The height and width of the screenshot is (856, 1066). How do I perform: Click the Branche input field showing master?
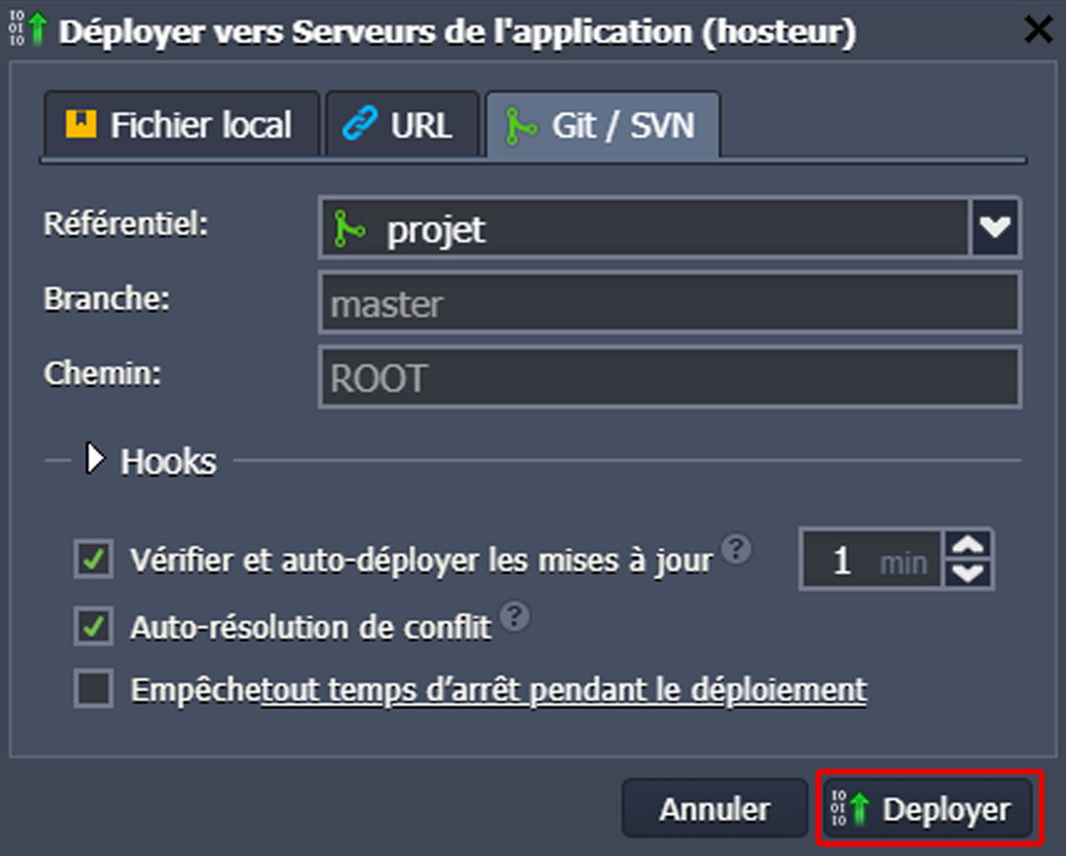click(x=670, y=303)
